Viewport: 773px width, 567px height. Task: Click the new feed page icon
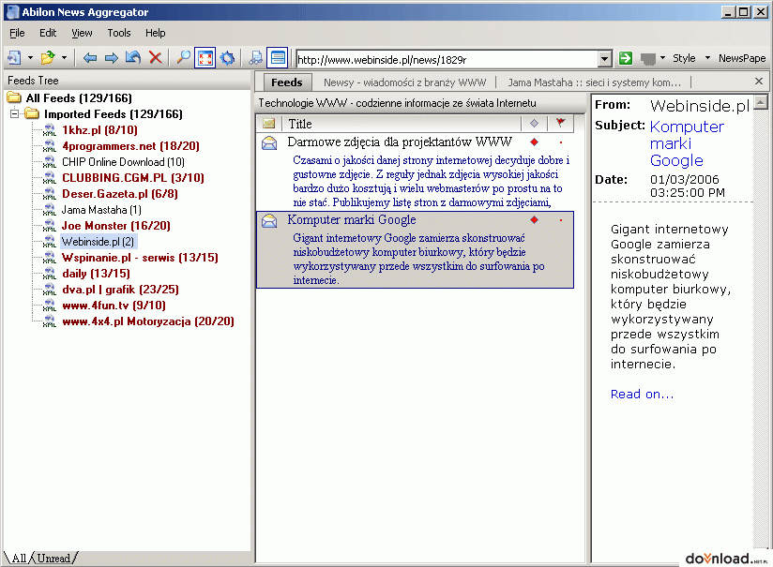[14, 58]
